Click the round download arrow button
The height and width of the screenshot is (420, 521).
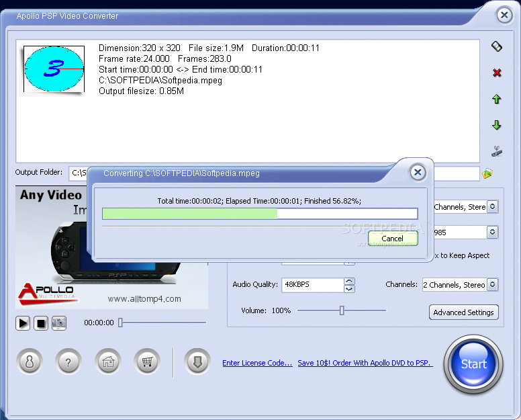tap(197, 362)
